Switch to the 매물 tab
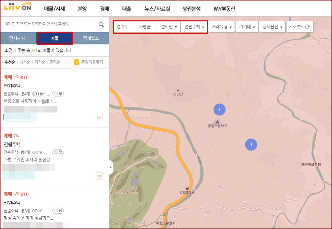 [55, 38]
